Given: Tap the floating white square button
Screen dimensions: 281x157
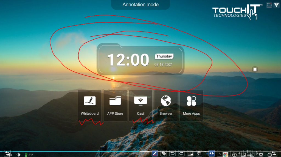Looking at the screenshot, I should pyautogui.click(x=255, y=69).
